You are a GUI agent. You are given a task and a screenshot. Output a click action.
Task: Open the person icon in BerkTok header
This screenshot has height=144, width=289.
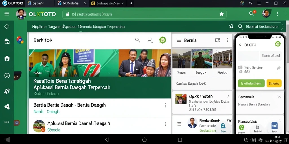150,40
